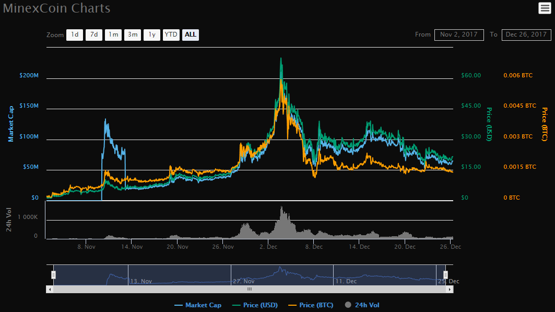Open the chart context menu hamburger icon
Viewport: 555px width, 312px height.
point(545,8)
